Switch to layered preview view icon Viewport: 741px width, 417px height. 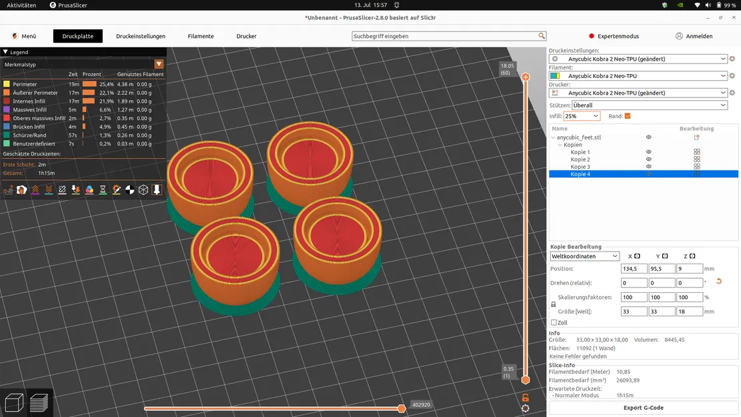(39, 403)
